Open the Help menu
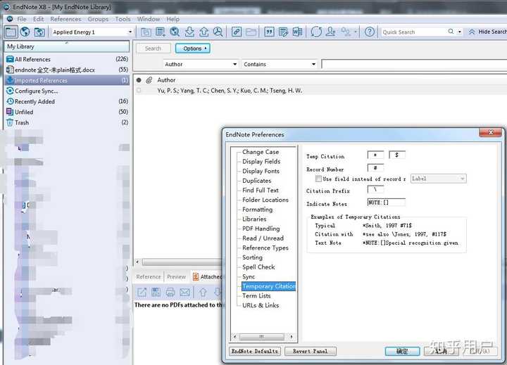Image resolution: width=507 pixels, height=365 pixels. click(x=173, y=19)
